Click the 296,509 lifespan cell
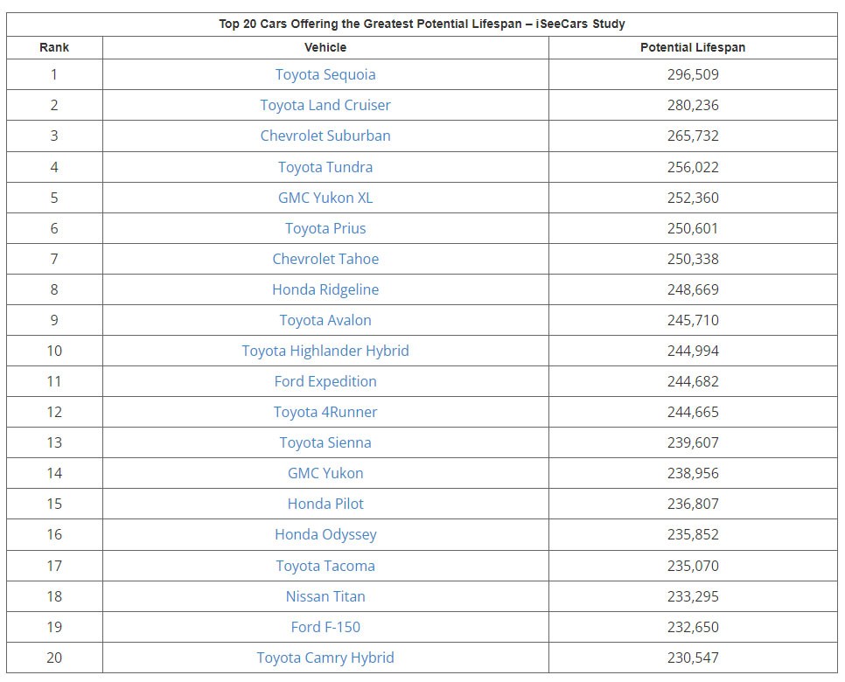845x682 pixels. (693, 74)
